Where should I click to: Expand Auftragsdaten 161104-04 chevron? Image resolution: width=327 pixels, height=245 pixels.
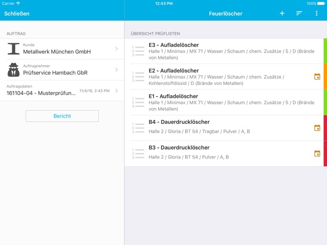(x=116, y=90)
